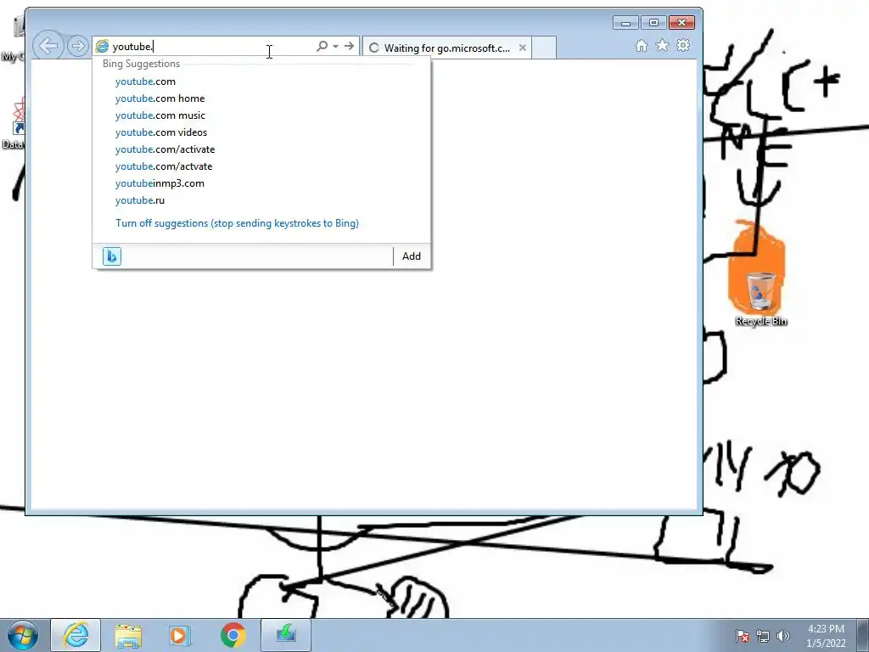Go back with the Back arrow button
The image size is (869, 652).
[x=48, y=46]
